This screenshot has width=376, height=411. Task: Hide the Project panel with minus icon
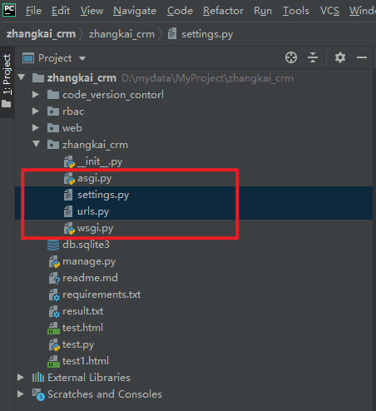[x=362, y=57]
